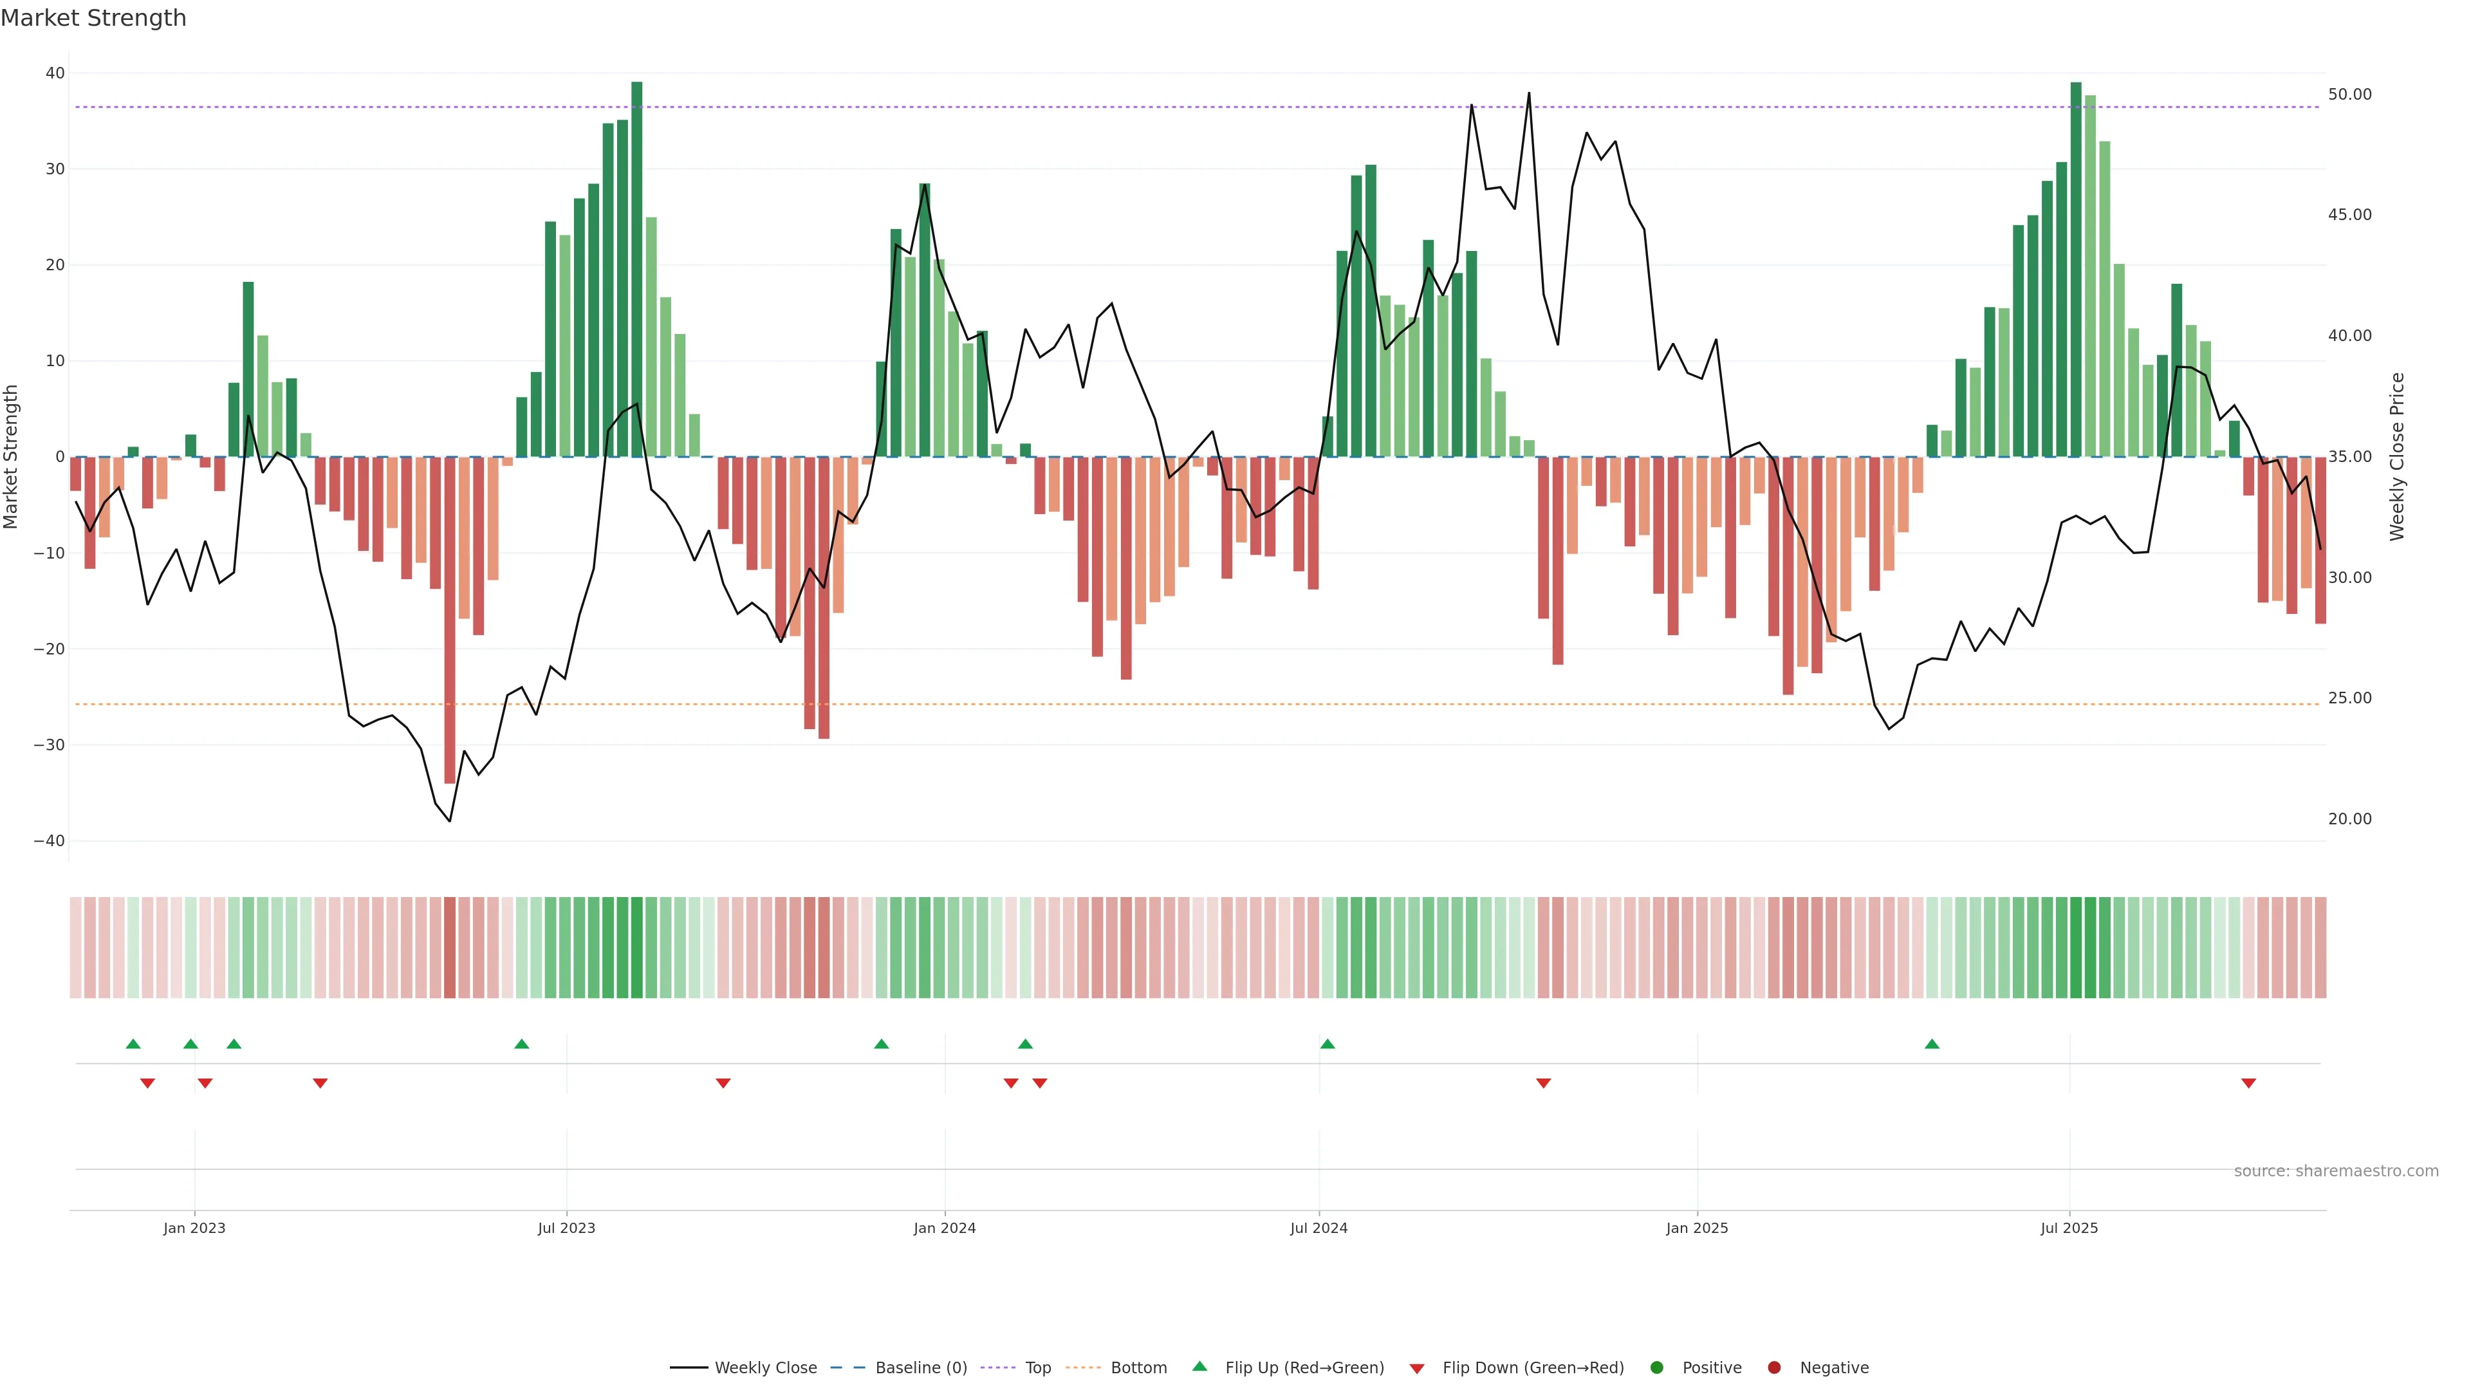This screenshot has height=1390, width=2471.
Task: Click the Jul 2023 x-axis label
Action: point(566,1228)
